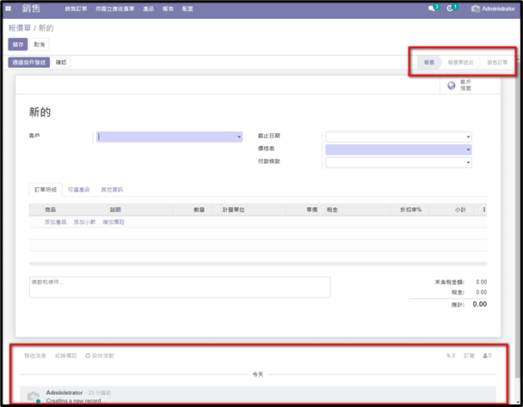Click the 報價單 breadcrumb link
523x407 pixels.
(x=19, y=28)
